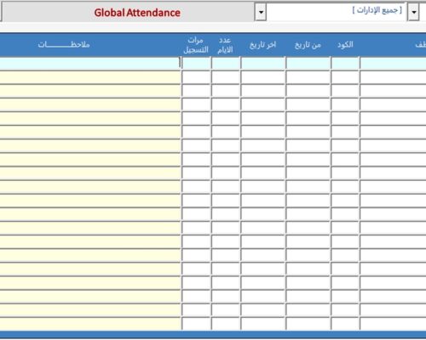
Task: Click the عدد الايام column header
Action: (x=225, y=45)
